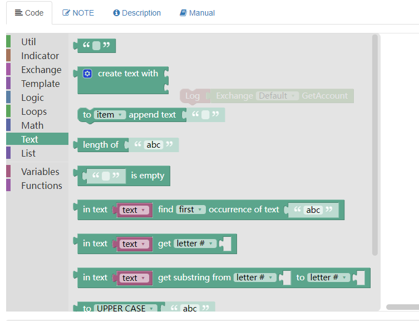Click the horizontal scrollbar at the bottom right
419x321 pixels.
(402, 307)
